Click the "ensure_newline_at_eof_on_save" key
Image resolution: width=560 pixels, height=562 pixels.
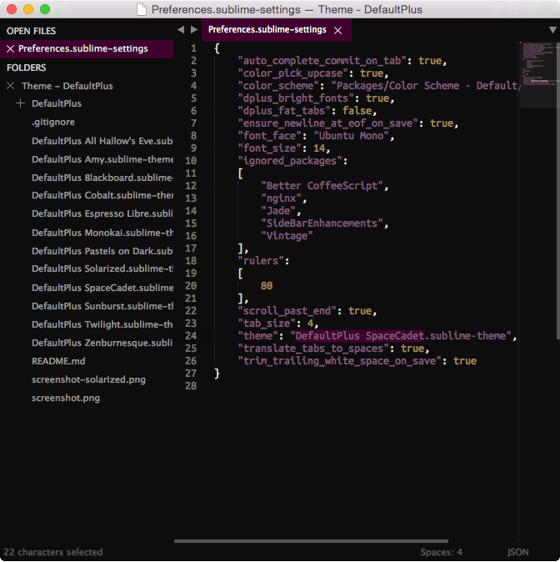point(327,123)
